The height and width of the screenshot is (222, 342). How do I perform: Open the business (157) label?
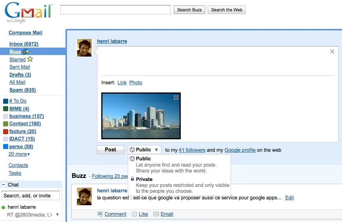tap(26, 116)
